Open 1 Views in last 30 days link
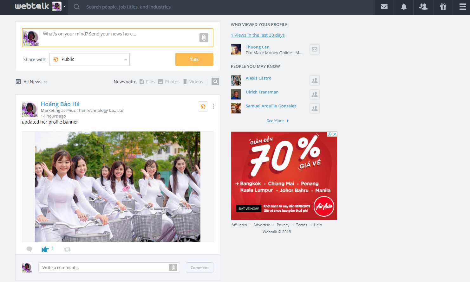Screen dimensions: 470x282 click(258, 35)
